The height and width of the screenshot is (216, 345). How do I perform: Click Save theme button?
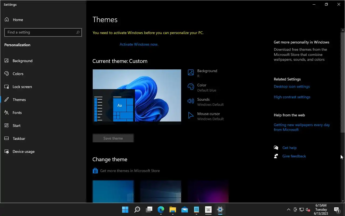(x=113, y=138)
